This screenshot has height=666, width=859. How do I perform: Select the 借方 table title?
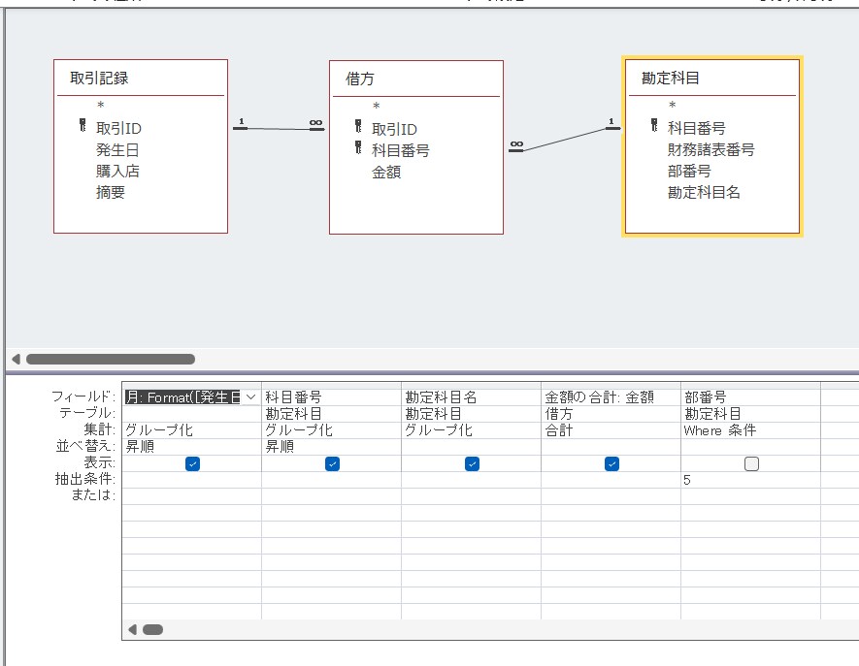(x=360, y=79)
